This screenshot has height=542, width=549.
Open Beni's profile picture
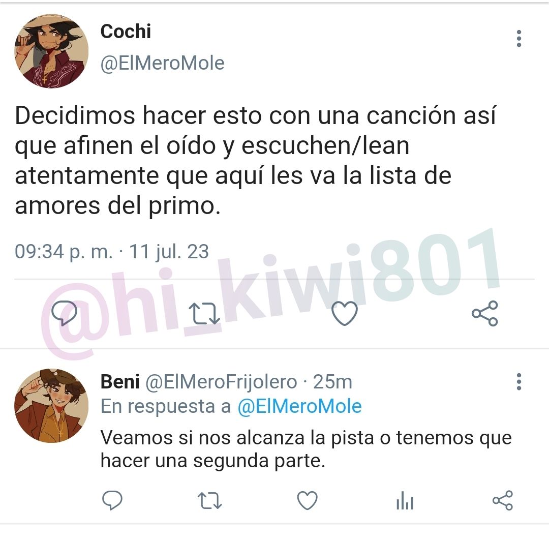pyautogui.click(x=51, y=405)
